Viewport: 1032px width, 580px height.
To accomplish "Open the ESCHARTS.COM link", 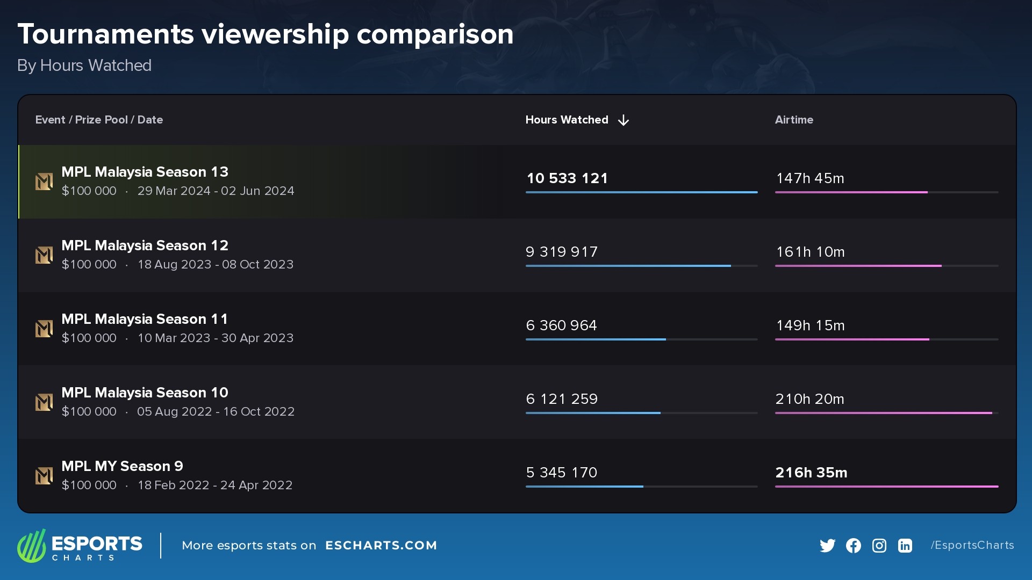I will click(x=381, y=546).
